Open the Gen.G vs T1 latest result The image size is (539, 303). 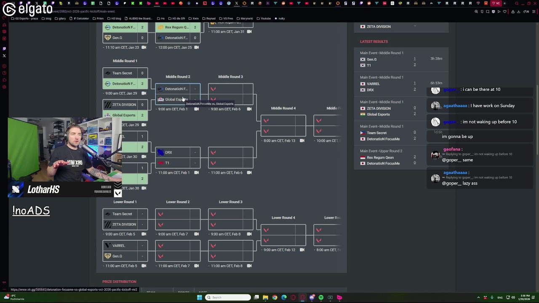[x=401, y=59]
